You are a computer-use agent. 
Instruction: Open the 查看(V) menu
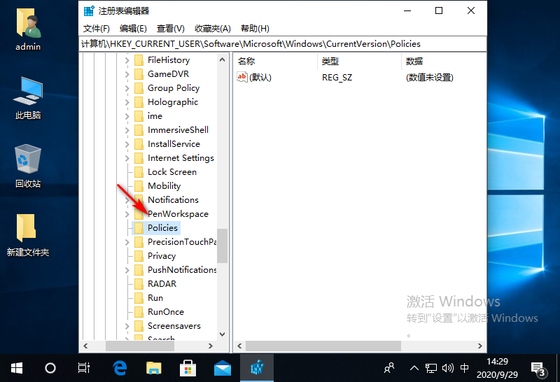170,29
